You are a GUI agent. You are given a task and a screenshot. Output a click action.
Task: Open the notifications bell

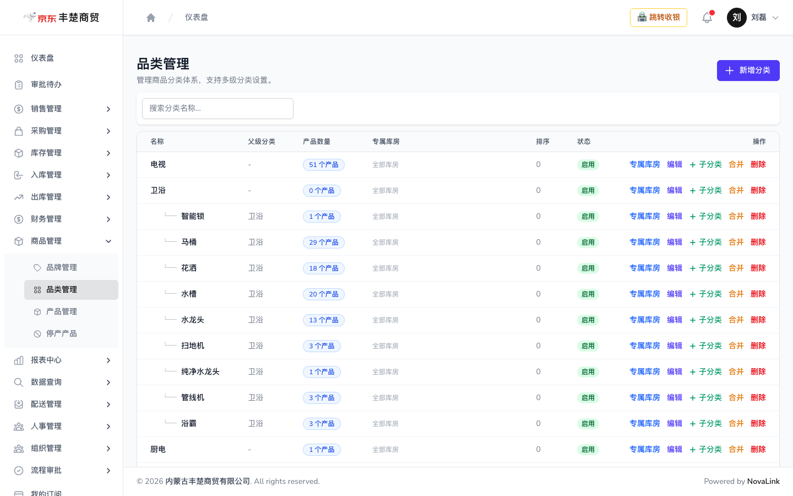pos(707,18)
